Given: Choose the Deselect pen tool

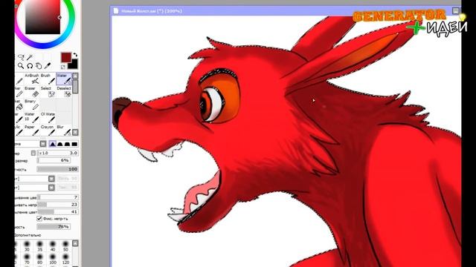Looking at the screenshot, I should (x=64, y=92).
